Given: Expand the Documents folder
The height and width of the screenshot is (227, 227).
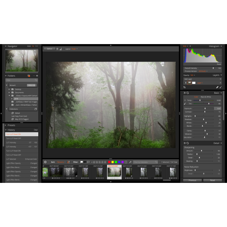Looking at the screenshot, I should pyautogui.click(x=9, y=92).
